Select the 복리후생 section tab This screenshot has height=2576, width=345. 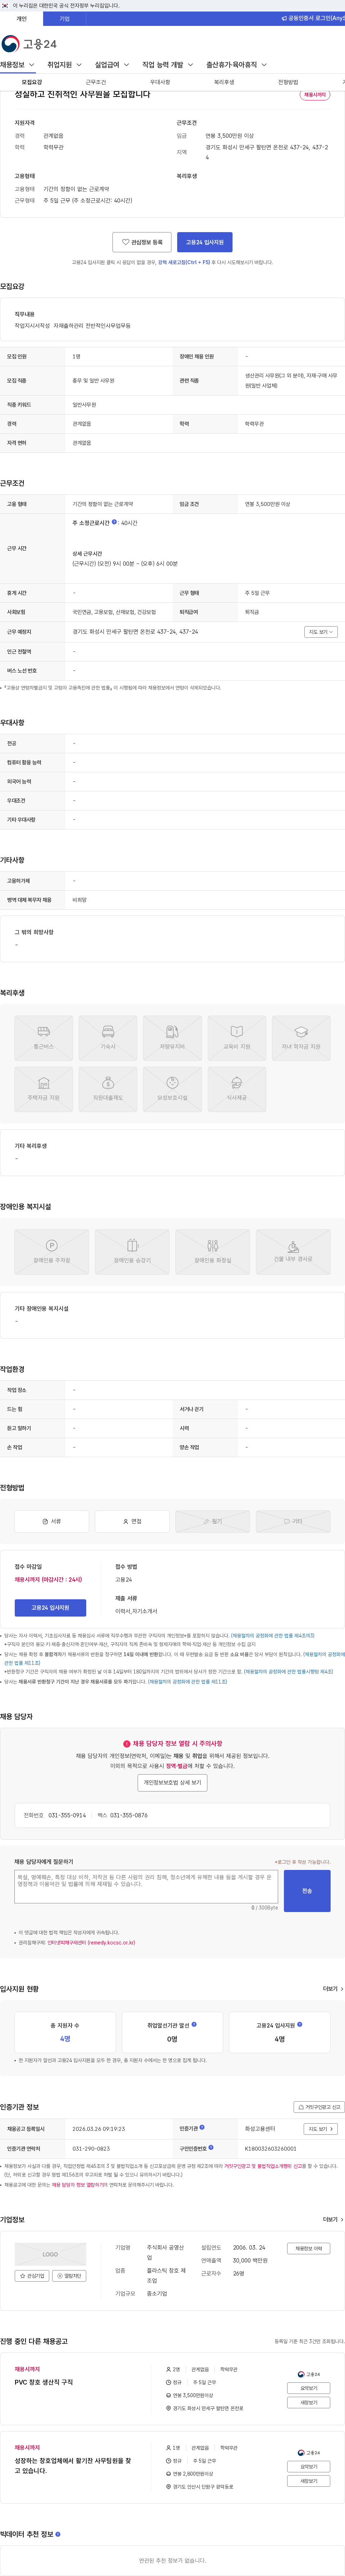pyautogui.click(x=224, y=82)
